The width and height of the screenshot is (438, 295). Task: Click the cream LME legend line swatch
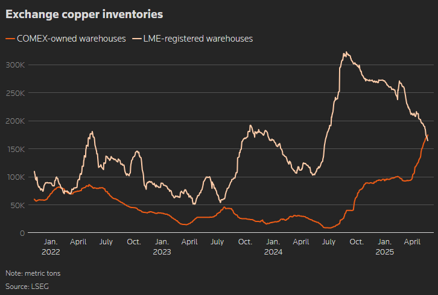tap(137, 39)
